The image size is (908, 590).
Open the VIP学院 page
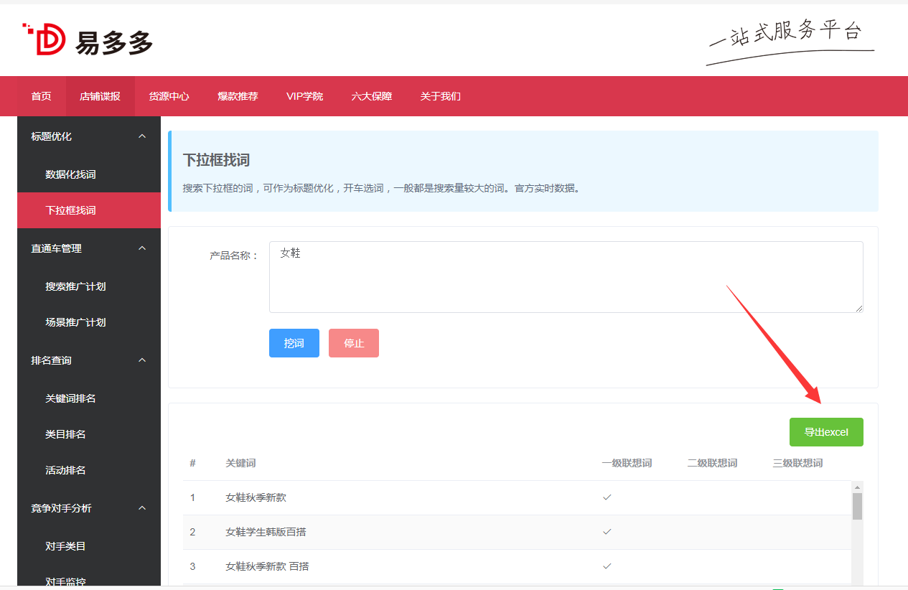click(x=304, y=96)
